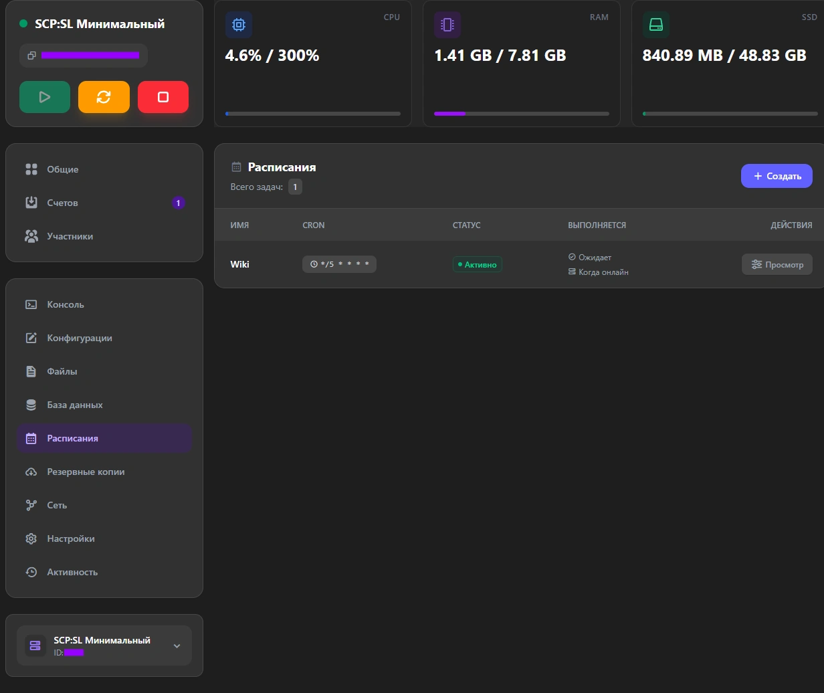Click the Когда онлайн server icon
This screenshot has width=824, height=693.
click(572, 272)
